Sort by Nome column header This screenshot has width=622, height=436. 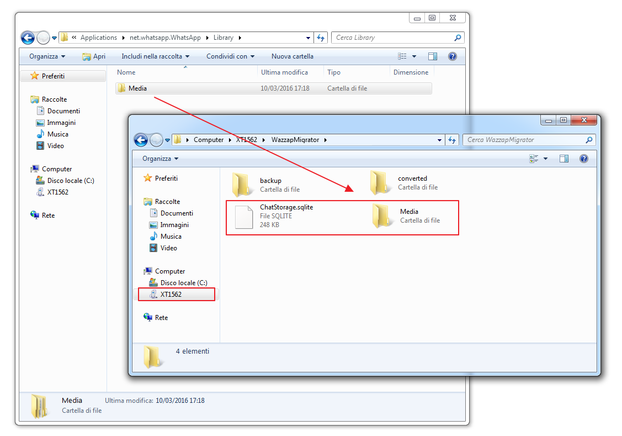(126, 72)
